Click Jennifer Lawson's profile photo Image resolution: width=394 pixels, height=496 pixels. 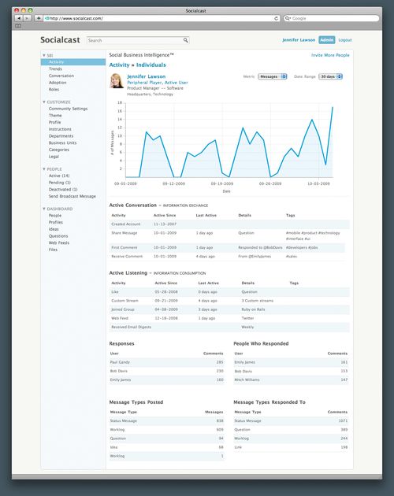coord(117,80)
